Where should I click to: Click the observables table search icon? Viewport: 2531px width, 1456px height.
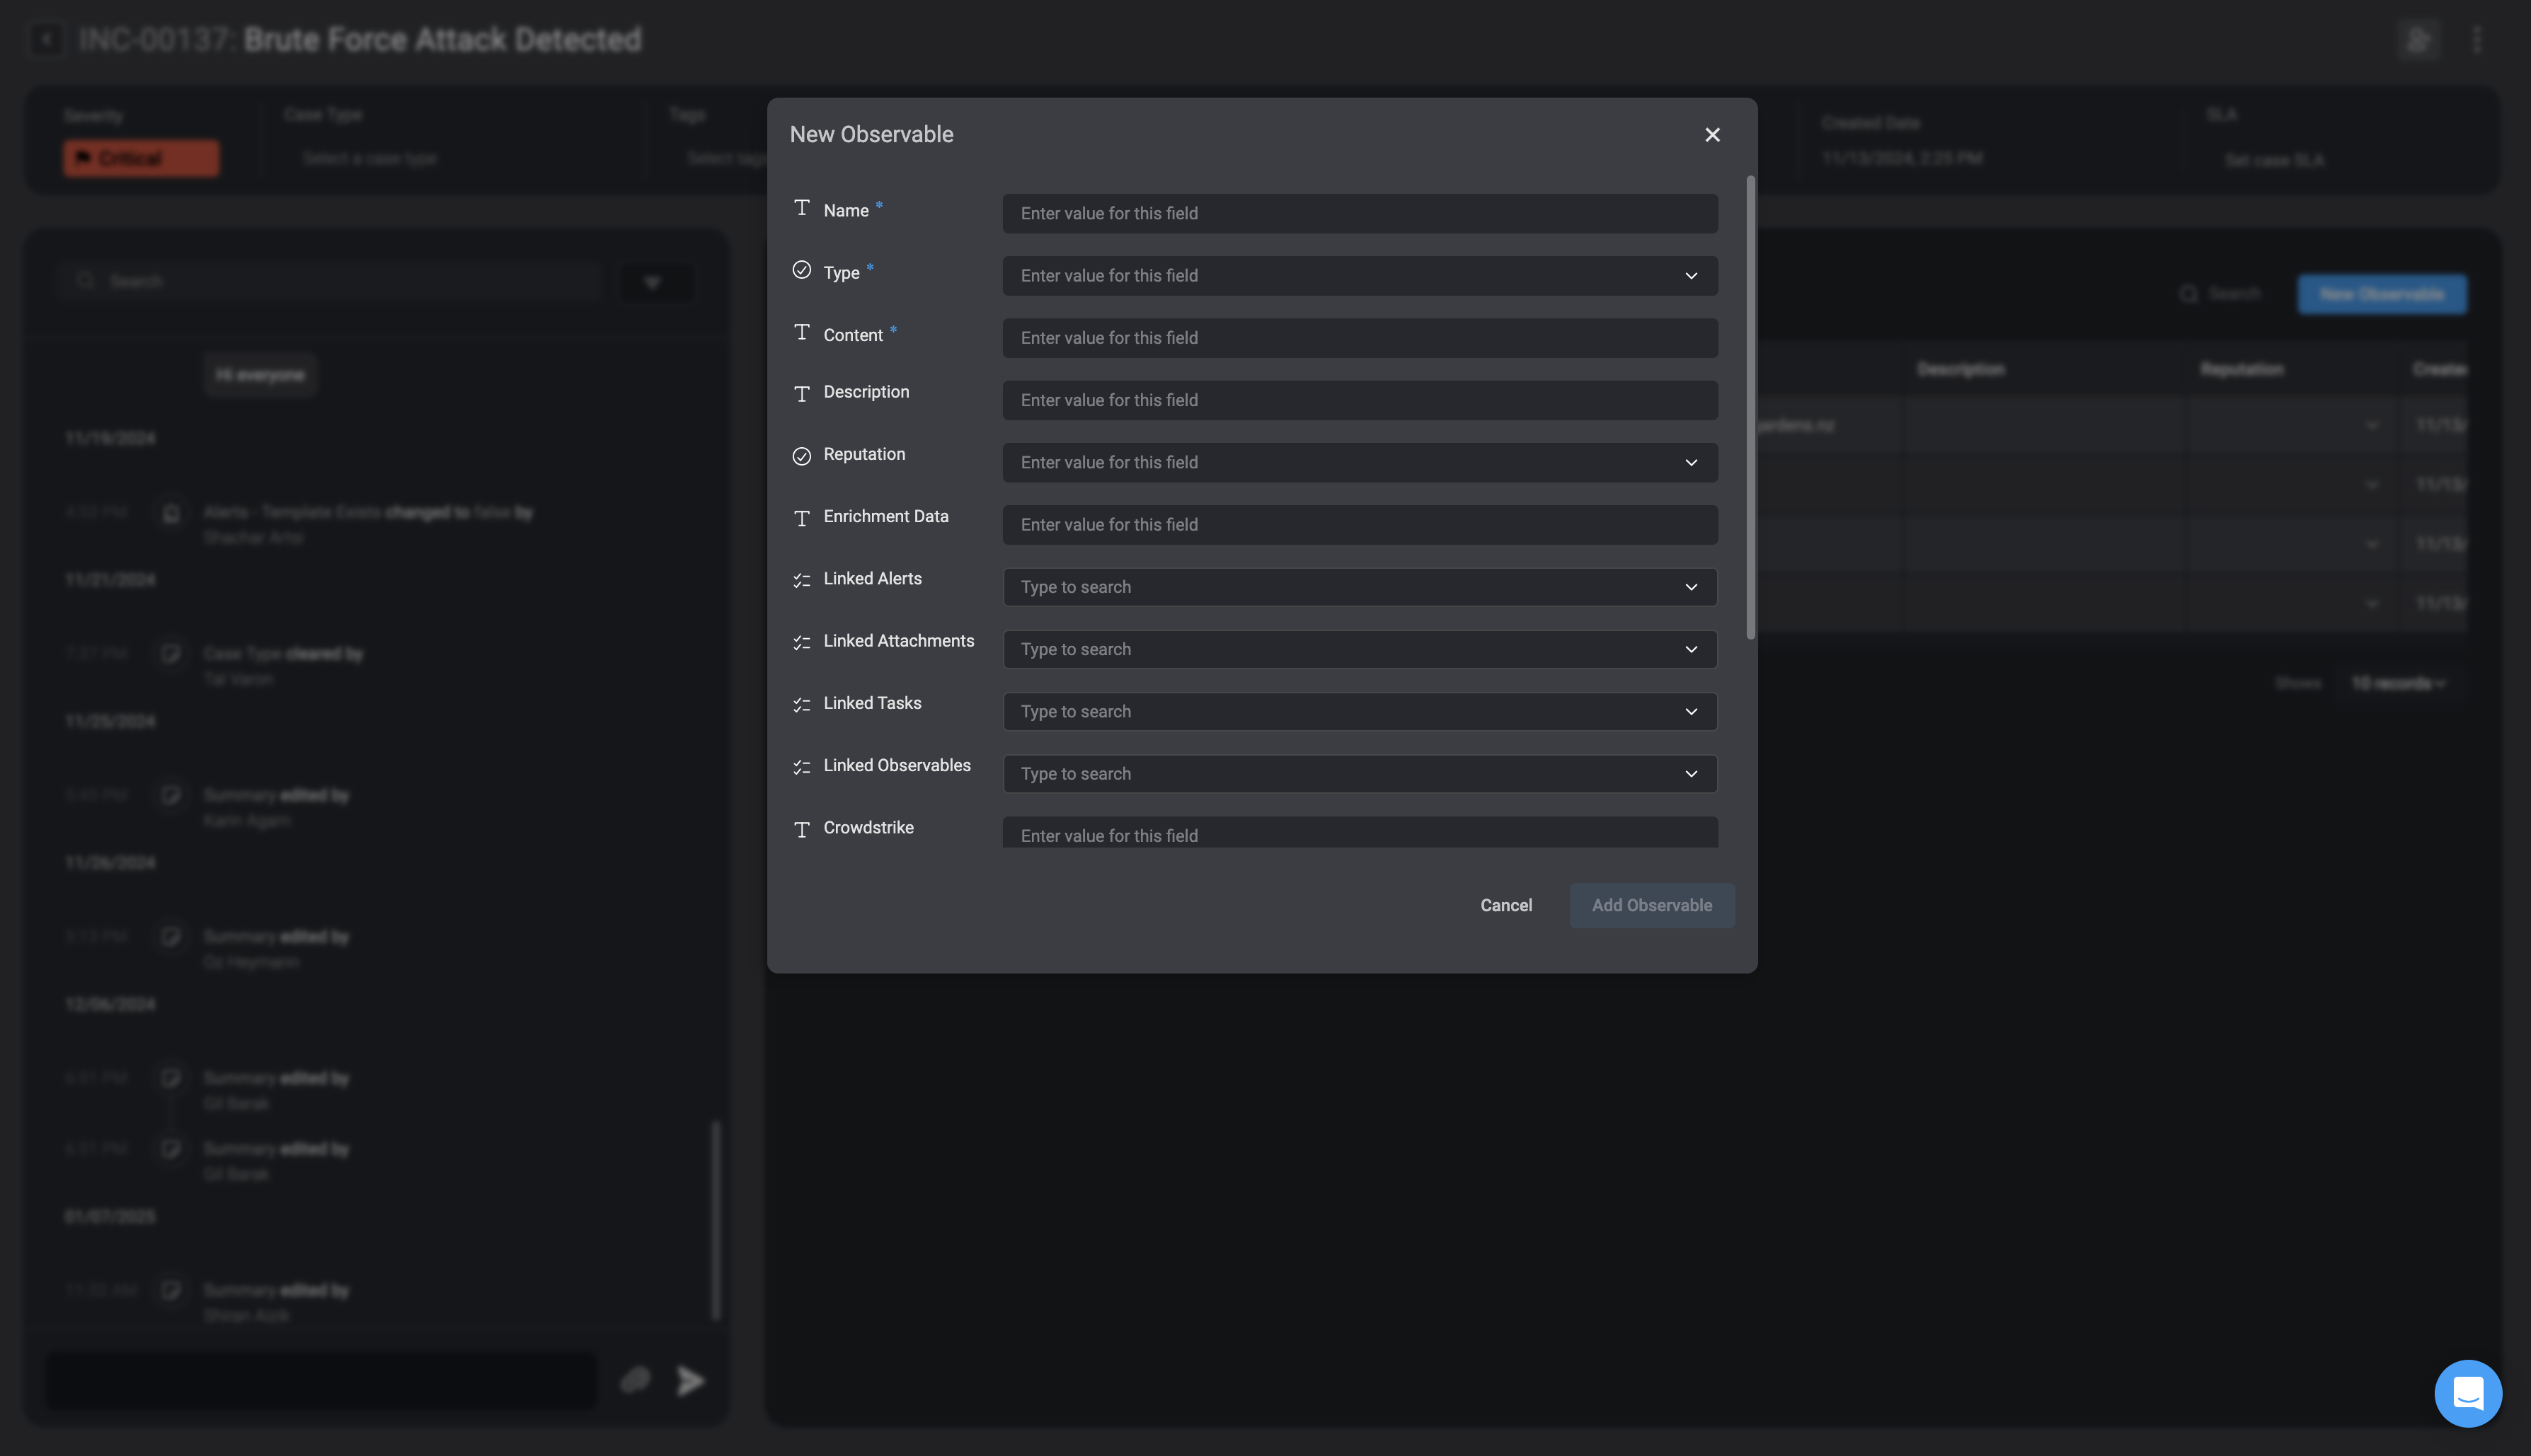(2188, 294)
